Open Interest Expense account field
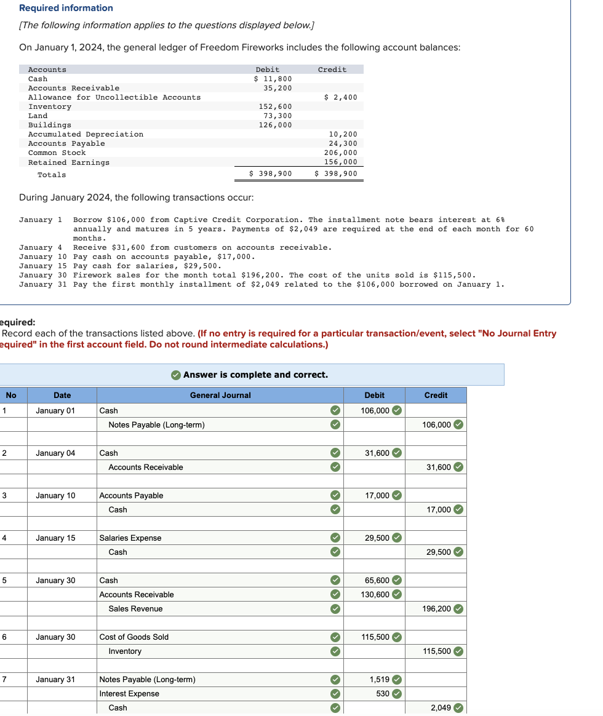Screen dimensions: 603x716 pyautogui.click(x=220, y=694)
